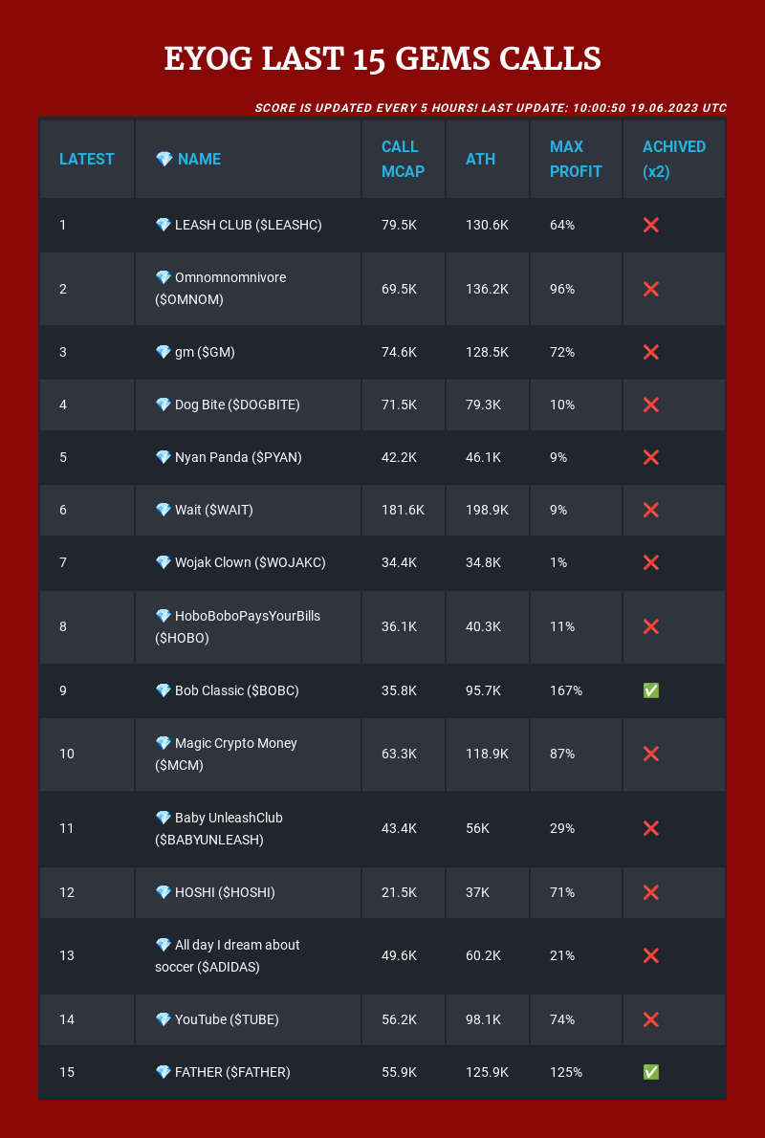The height and width of the screenshot is (1138, 765).
Task: Click the red cross for Dog Bite row
Action: tap(650, 405)
